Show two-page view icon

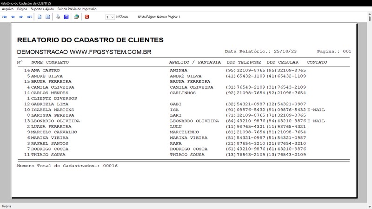48,17
